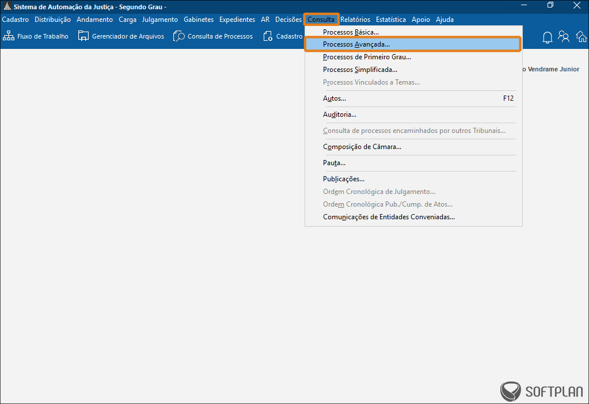
Task: Open the Decisões menu
Action: [288, 20]
